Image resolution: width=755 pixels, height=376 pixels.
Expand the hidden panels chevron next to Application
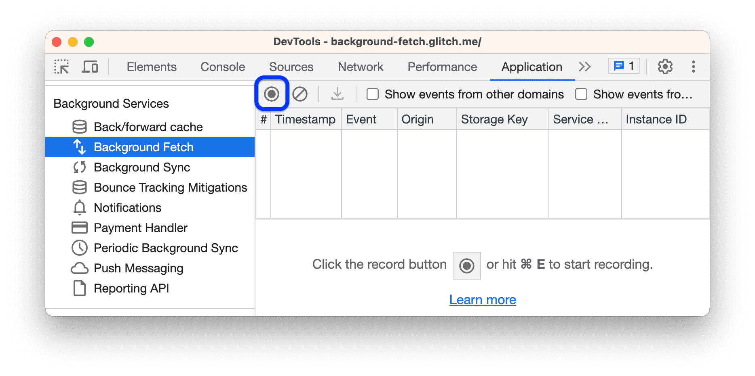584,67
